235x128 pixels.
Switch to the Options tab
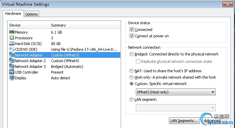tap(31, 14)
